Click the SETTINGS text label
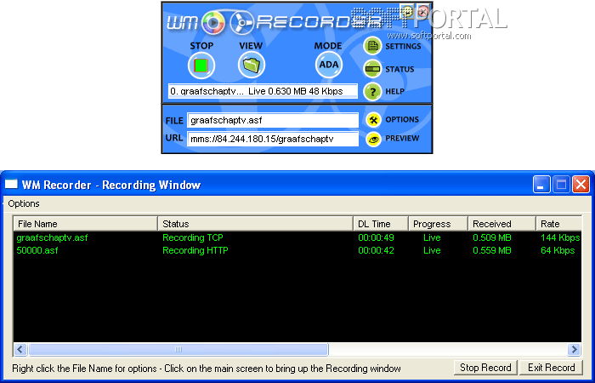595x383 pixels. click(x=404, y=46)
